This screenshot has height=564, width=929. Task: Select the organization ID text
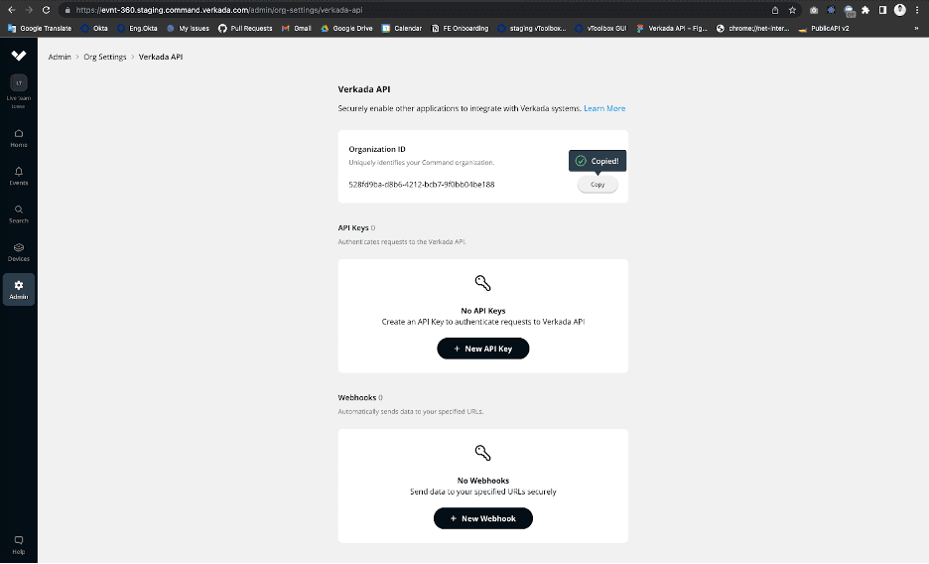point(421,185)
